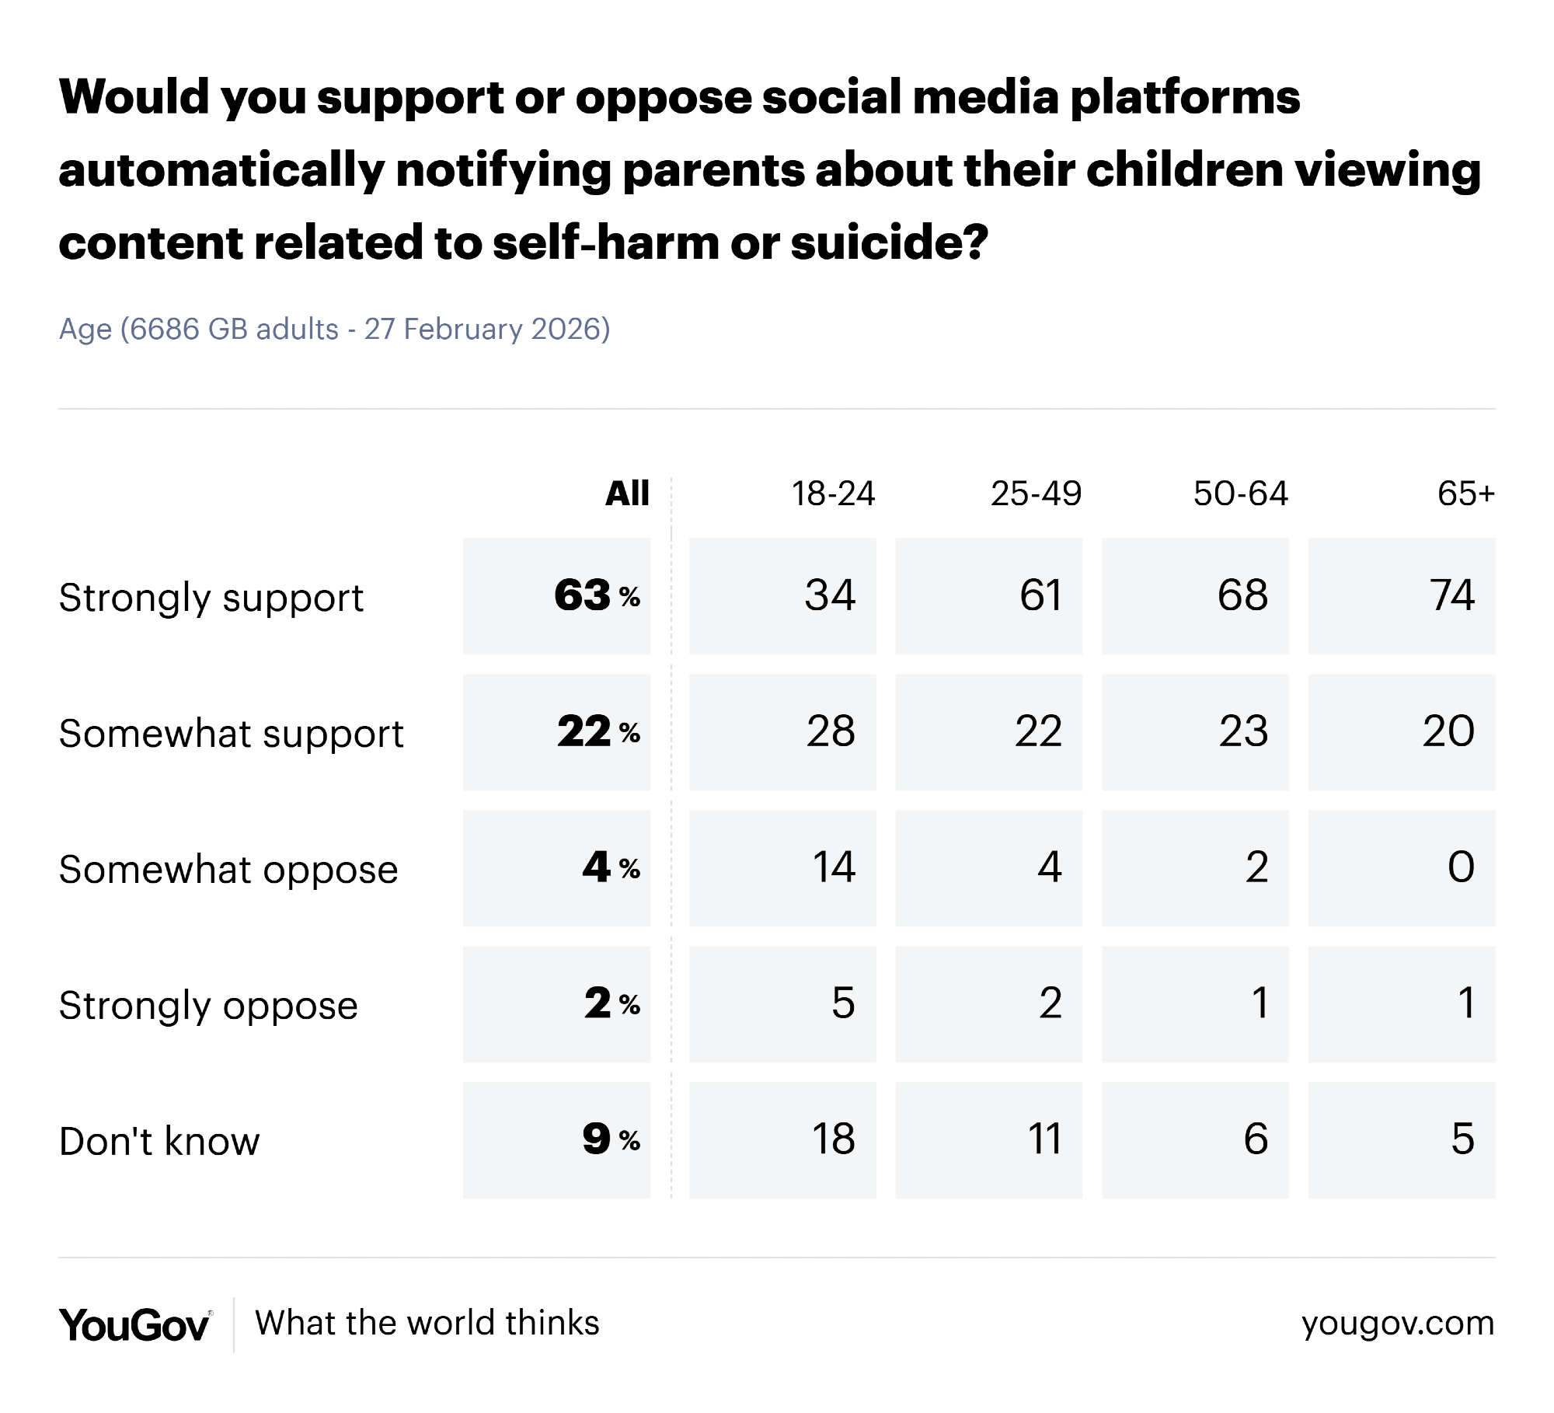
Task: Click the Strongly support row label
Action: pyautogui.click(x=211, y=598)
